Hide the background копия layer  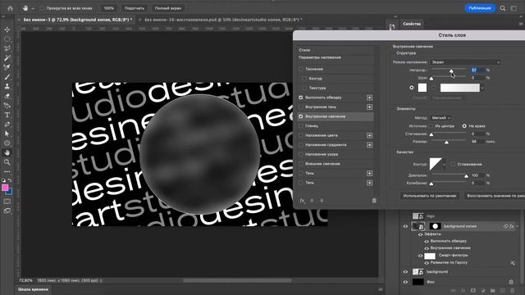405,226
